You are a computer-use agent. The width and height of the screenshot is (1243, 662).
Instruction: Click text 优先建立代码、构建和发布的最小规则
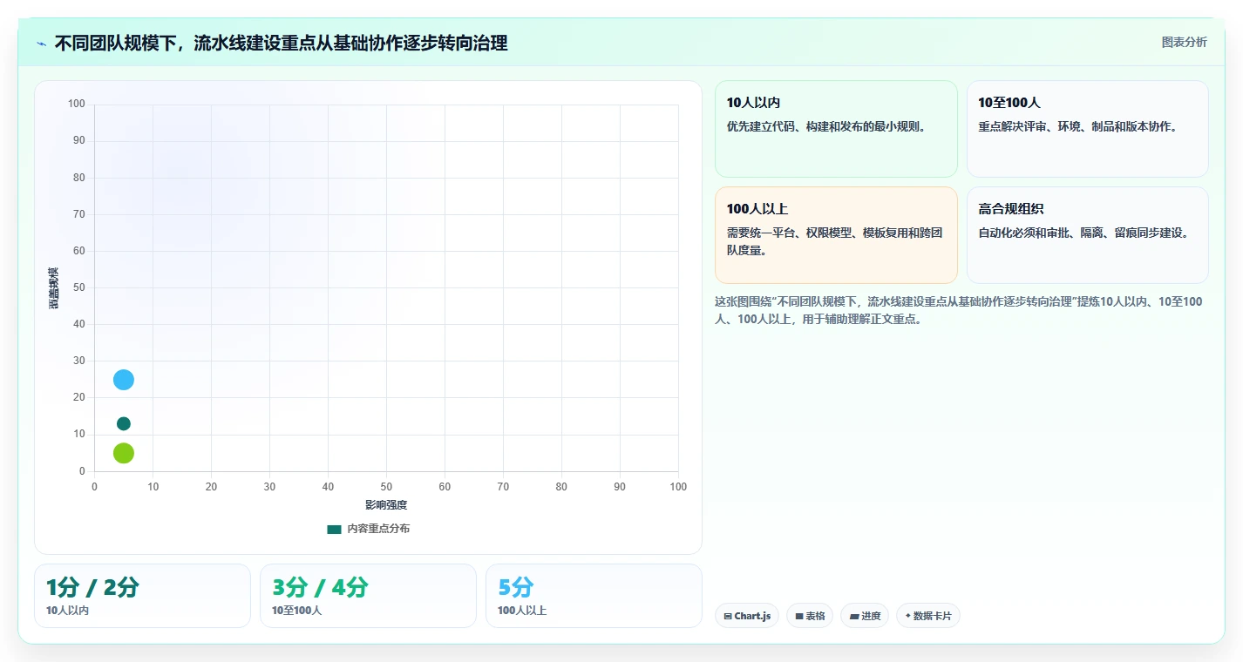(x=826, y=126)
